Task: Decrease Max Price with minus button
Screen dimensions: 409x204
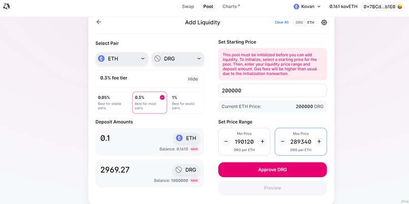Action: click(x=283, y=142)
